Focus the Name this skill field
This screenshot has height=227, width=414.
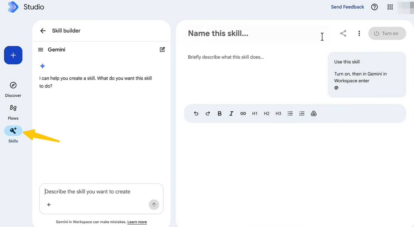click(x=256, y=33)
